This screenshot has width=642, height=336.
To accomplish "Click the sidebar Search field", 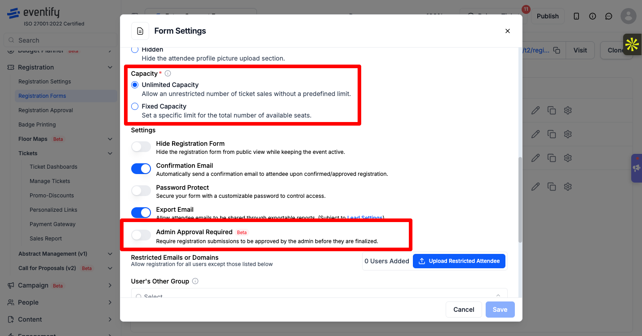I will tap(60, 40).
